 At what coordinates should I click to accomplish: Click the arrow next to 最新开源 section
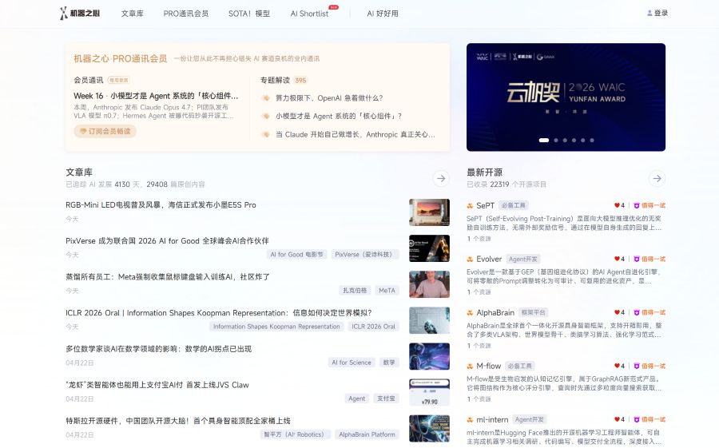(x=657, y=178)
